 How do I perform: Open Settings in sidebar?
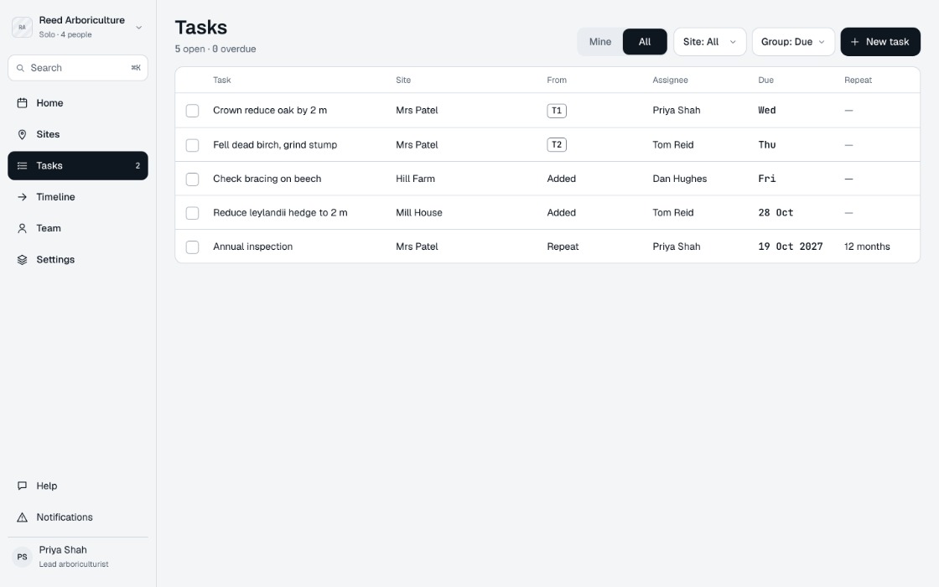[x=78, y=259]
